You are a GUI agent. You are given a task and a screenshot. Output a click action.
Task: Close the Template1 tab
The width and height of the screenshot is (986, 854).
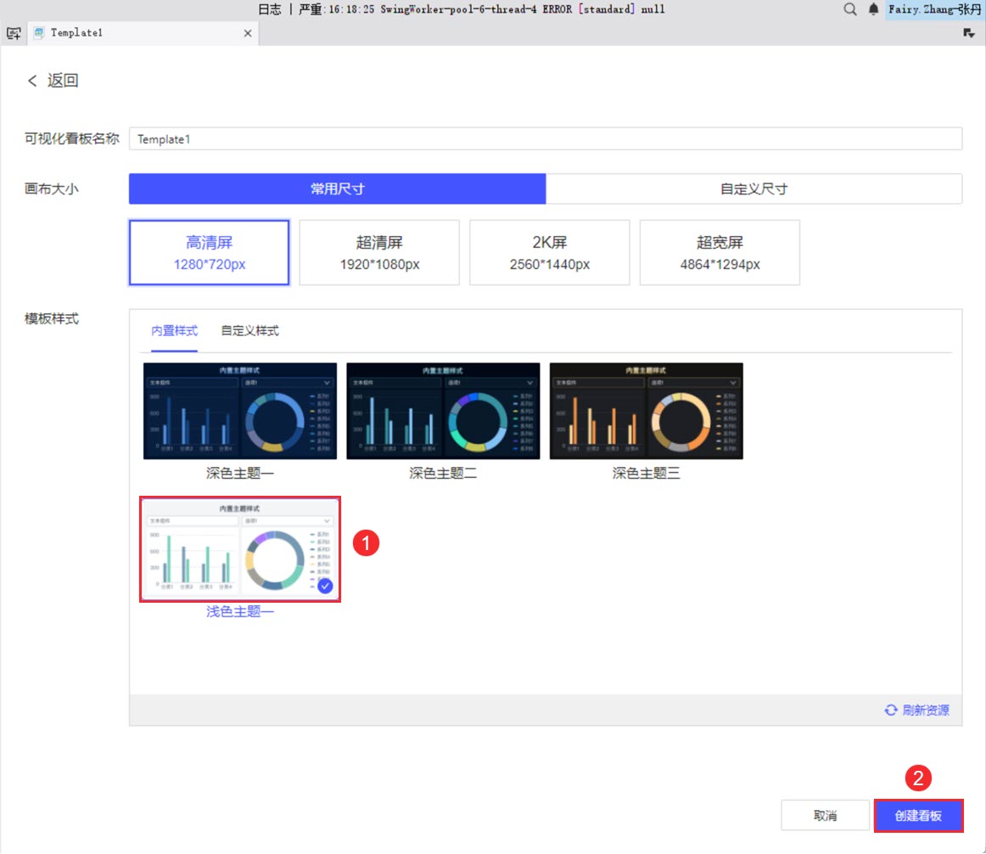coord(248,33)
